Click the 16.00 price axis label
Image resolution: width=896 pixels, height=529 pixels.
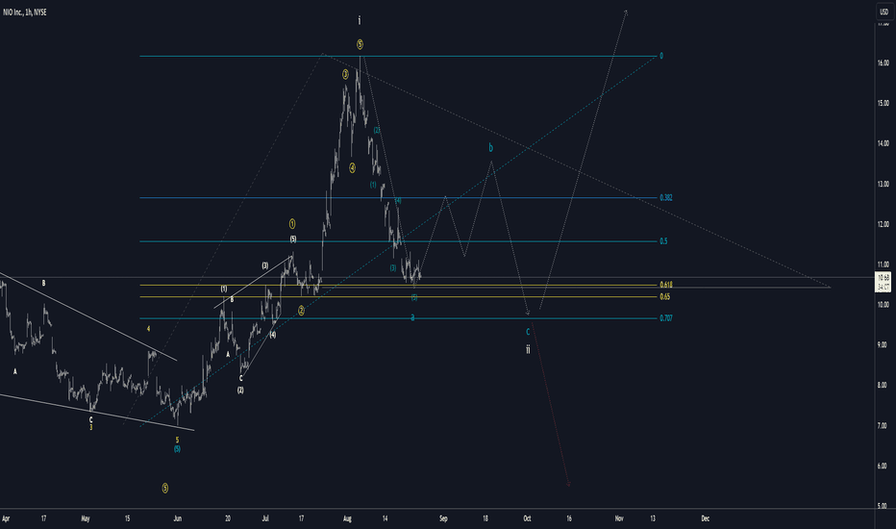point(883,63)
